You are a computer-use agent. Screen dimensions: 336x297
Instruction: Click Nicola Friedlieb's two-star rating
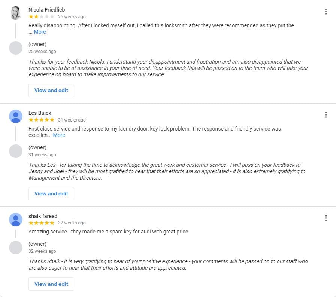tap(41, 16)
